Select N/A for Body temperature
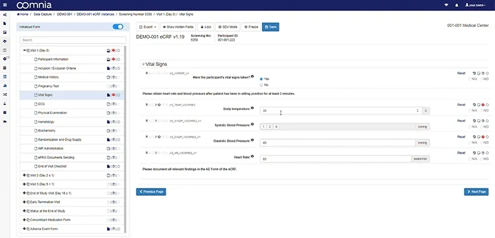 click(469, 111)
